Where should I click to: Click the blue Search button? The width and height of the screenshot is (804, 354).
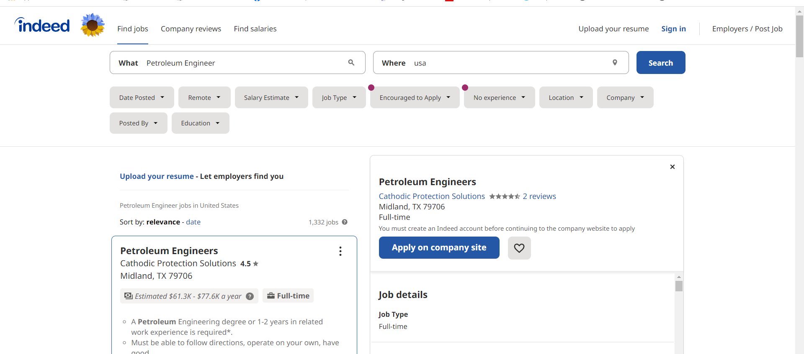coord(661,63)
